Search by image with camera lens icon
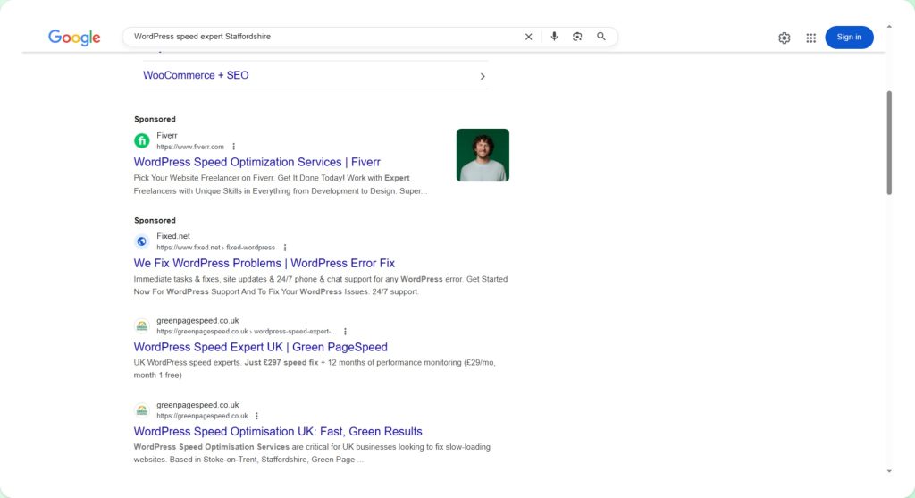The height and width of the screenshot is (498, 915). click(x=577, y=37)
